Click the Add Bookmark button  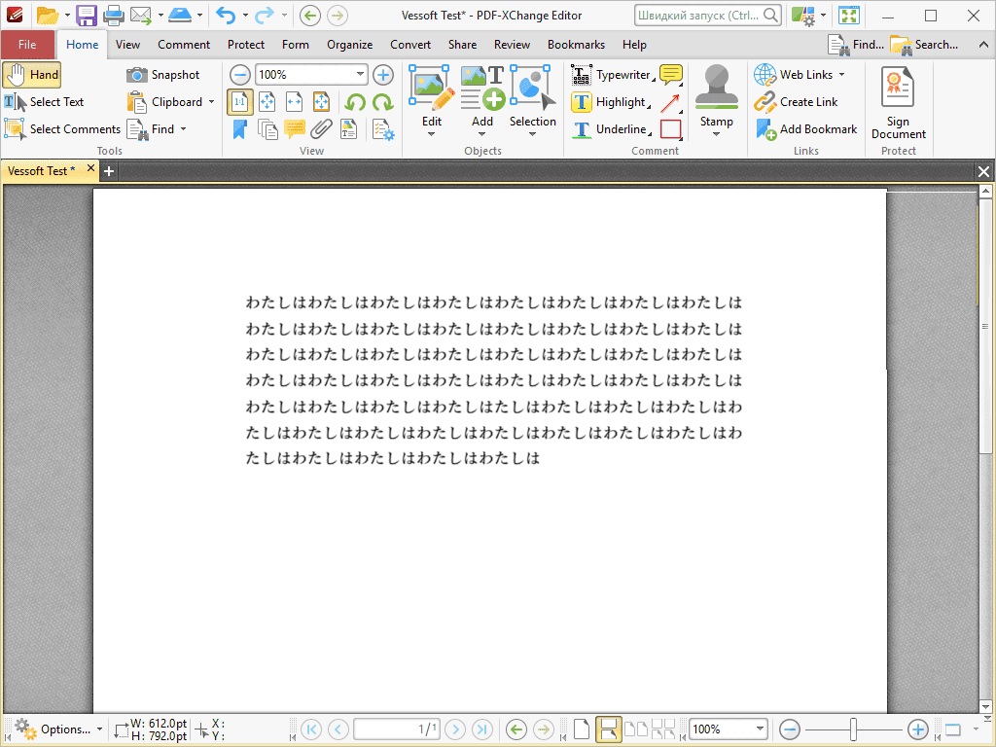pos(806,129)
